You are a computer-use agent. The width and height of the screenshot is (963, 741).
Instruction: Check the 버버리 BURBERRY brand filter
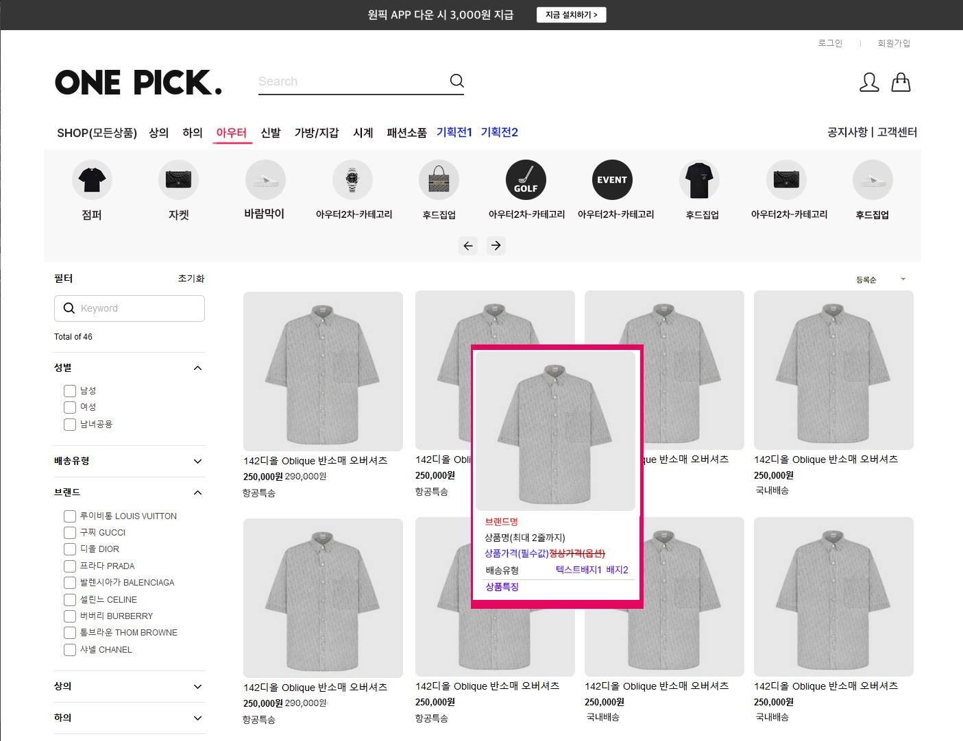pyautogui.click(x=70, y=616)
